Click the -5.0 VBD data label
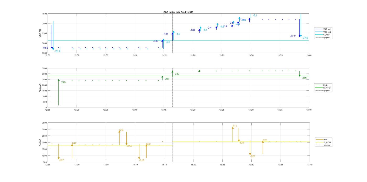The width and height of the screenshot is (367, 182). pos(168,42)
